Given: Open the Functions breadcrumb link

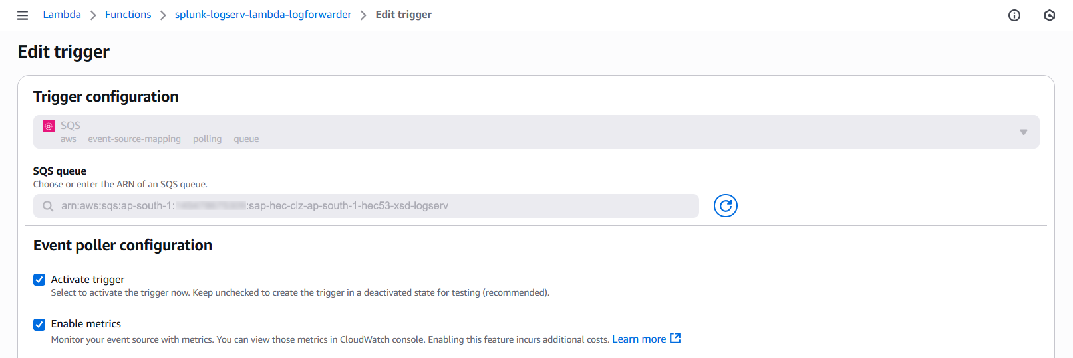Looking at the screenshot, I should (128, 15).
